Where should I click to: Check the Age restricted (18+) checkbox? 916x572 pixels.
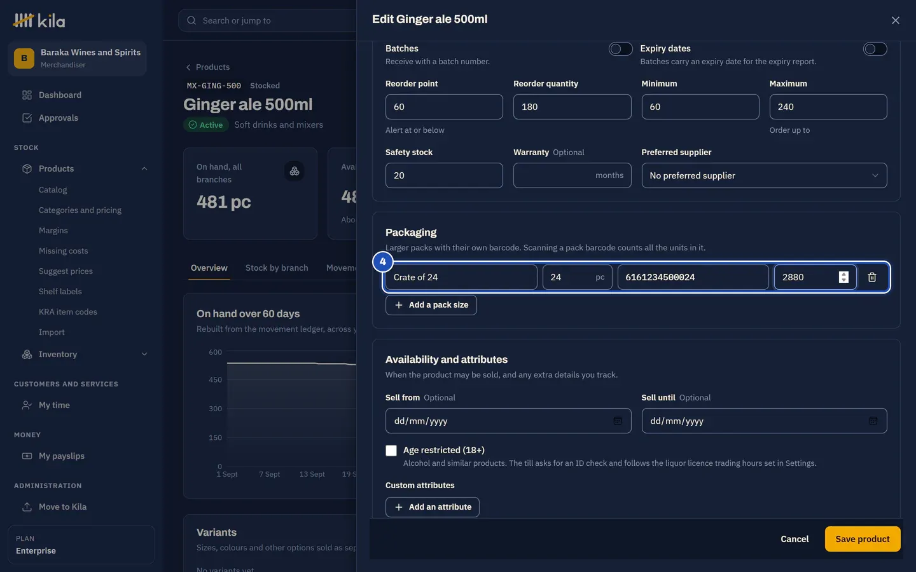coord(391,451)
